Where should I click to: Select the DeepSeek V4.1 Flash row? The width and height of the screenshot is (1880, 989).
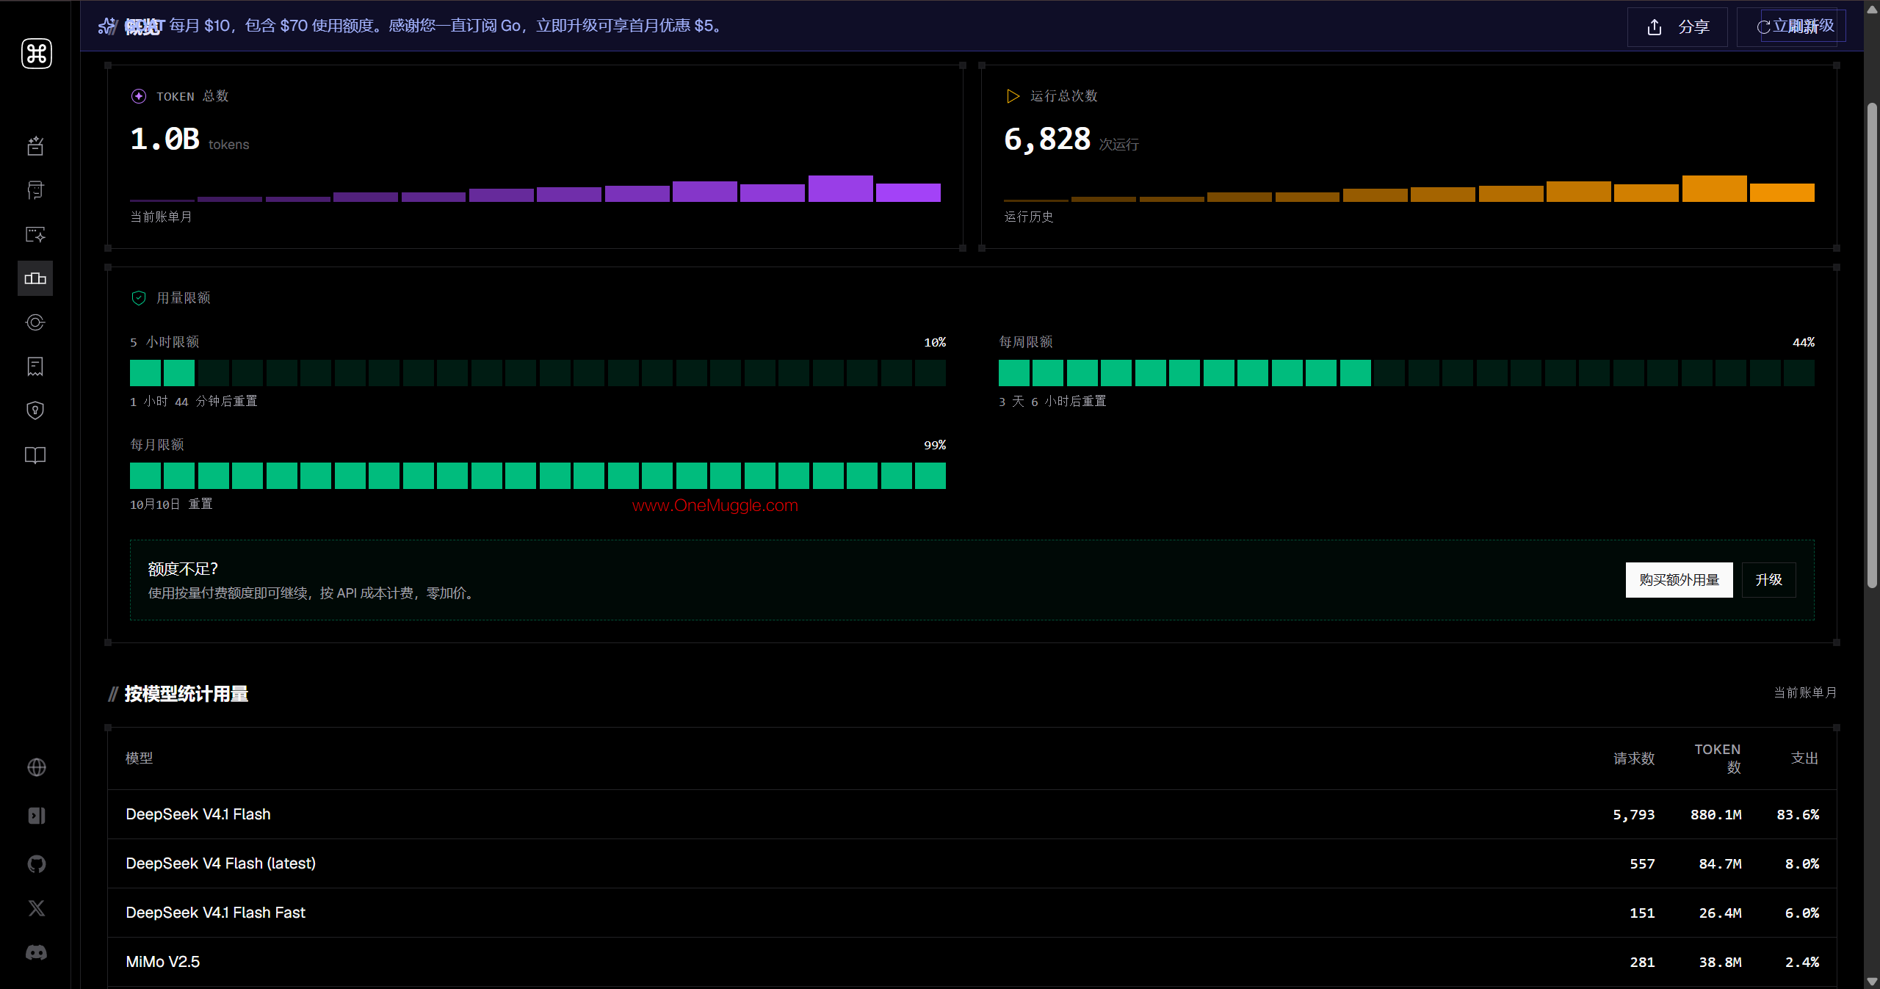(972, 814)
